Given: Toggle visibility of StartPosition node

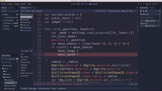Looking at the screenshot, I should [17, 17].
